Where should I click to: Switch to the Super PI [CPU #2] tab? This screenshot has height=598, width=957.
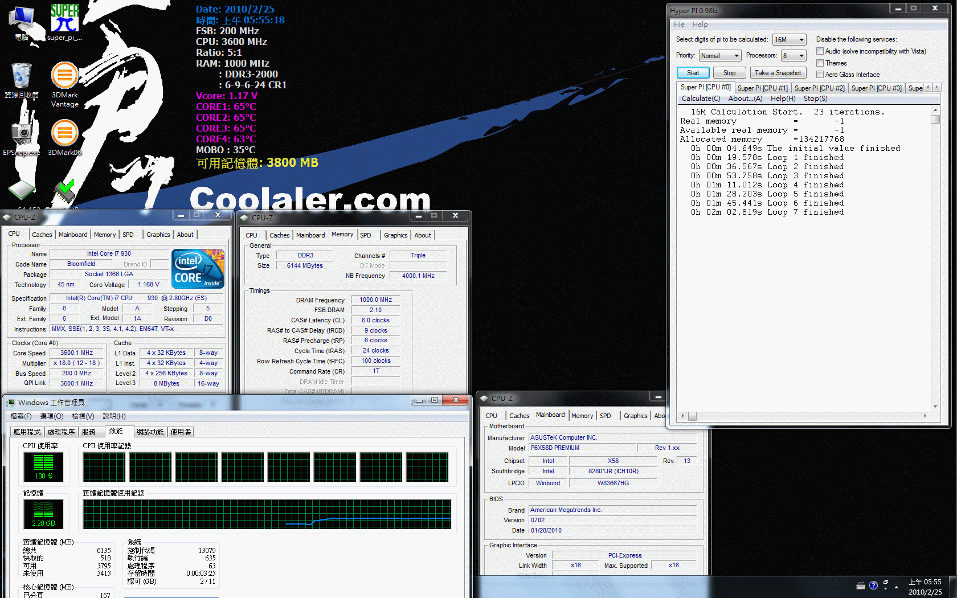pyautogui.click(x=819, y=88)
